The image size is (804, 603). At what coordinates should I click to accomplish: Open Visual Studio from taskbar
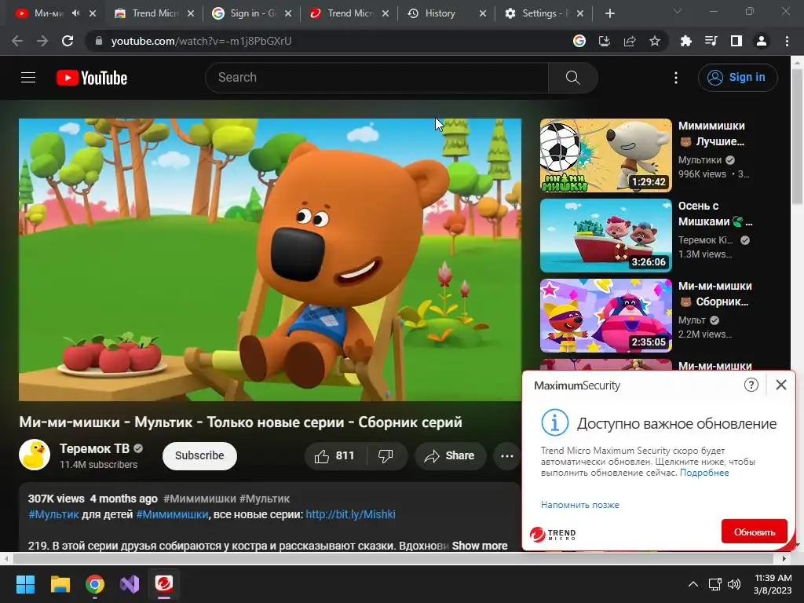coord(130,584)
